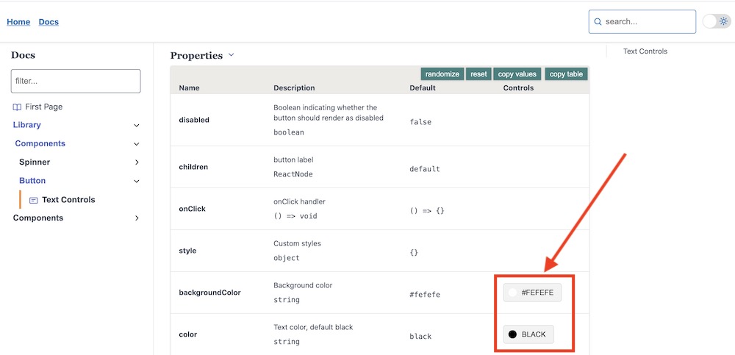
Task: Select bottom black Components label in sidebar
Action: pos(38,218)
